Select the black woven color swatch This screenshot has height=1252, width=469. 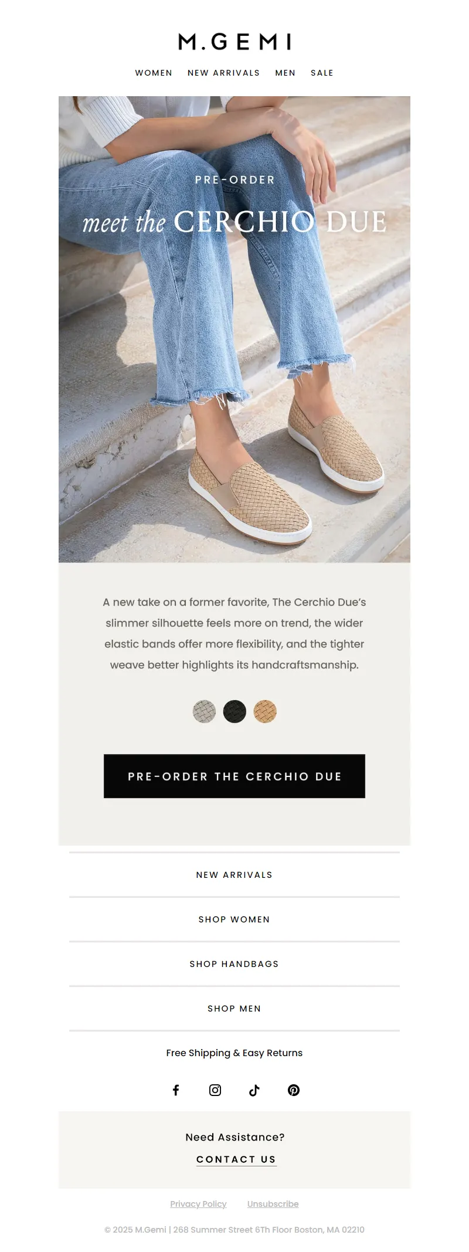[235, 711]
